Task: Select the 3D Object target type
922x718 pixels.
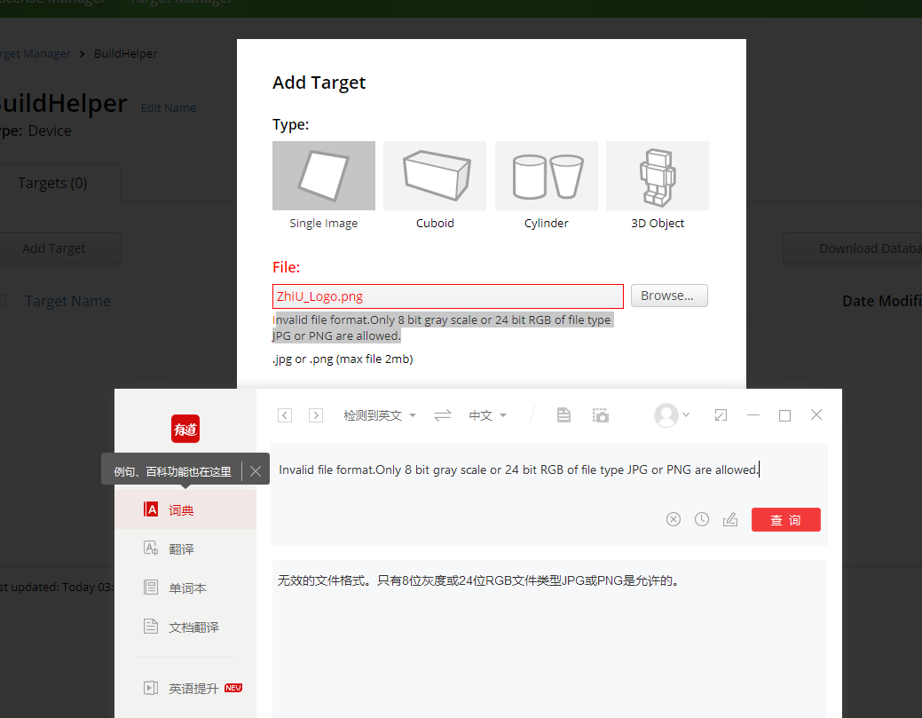Action: point(658,175)
